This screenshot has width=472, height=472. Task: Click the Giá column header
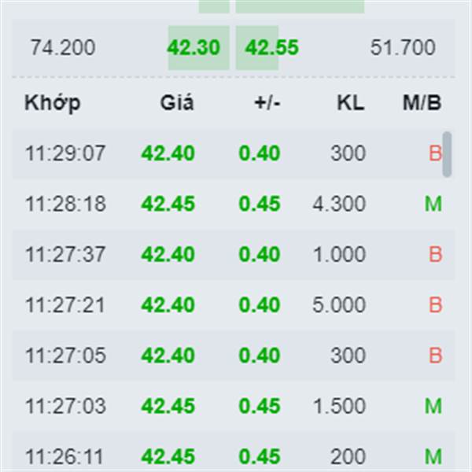pyautogui.click(x=177, y=103)
